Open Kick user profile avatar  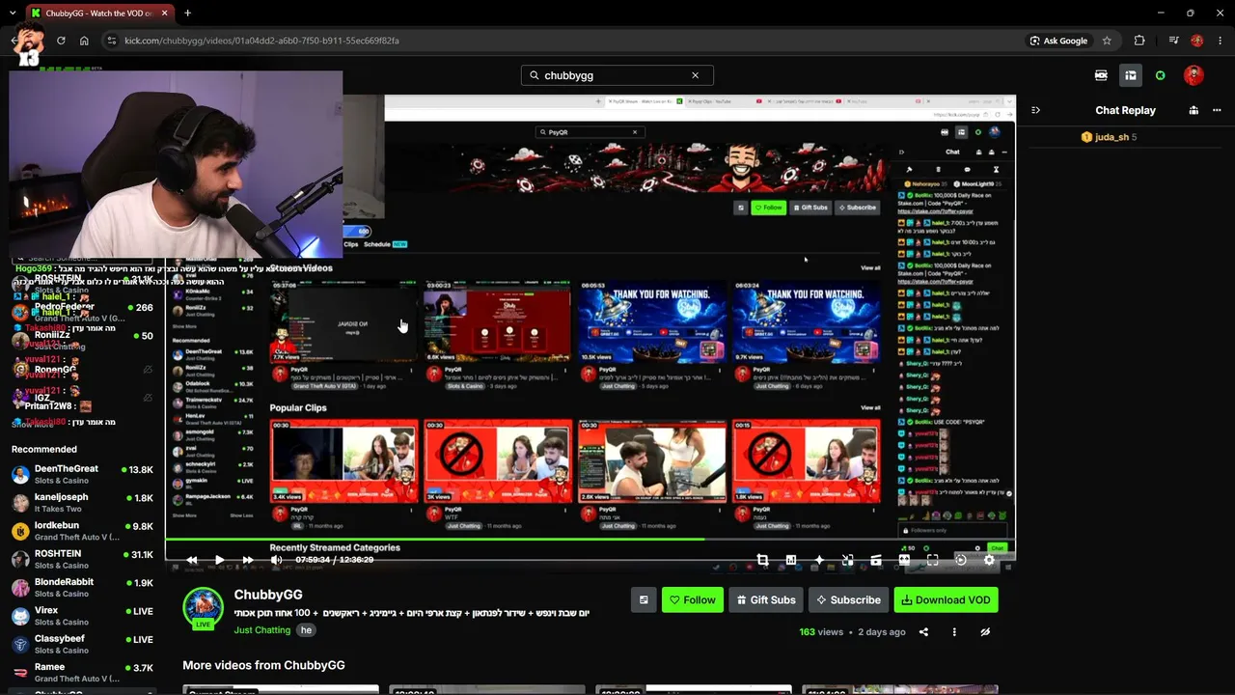point(1194,75)
